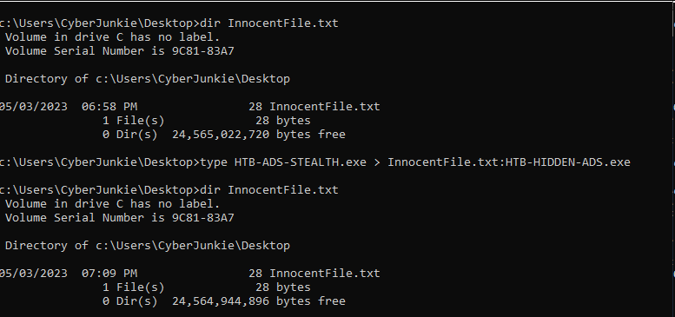Image resolution: width=675 pixels, height=317 pixels.
Task: Click the topmost Volume Serial Number 9C81-83A7
Action: (x=119, y=51)
